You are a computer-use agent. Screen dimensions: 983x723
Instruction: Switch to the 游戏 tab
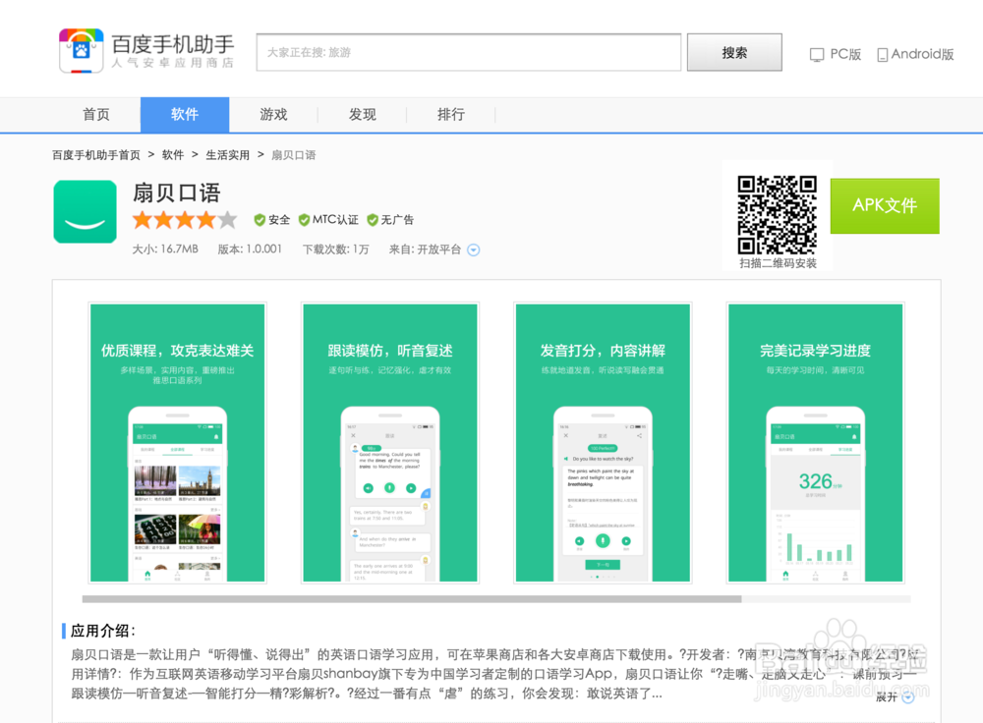pyautogui.click(x=274, y=115)
